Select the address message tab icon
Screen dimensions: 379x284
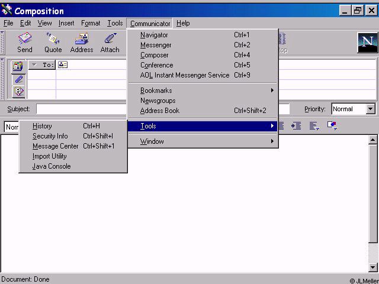pos(18,66)
